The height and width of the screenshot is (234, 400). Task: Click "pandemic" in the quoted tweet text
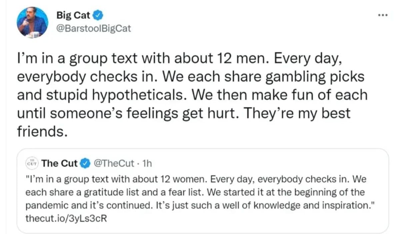(47, 205)
